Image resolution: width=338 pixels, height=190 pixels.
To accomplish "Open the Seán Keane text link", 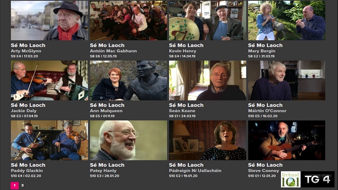I will pyautogui.click(x=182, y=111).
